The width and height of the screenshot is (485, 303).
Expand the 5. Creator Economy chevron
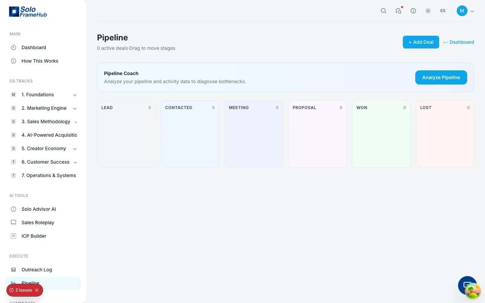[x=75, y=149]
